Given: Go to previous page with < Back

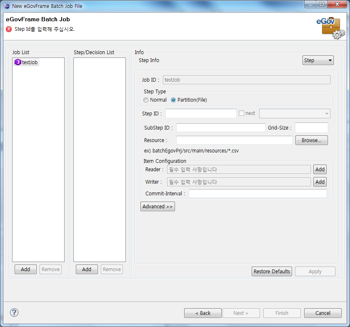Looking at the screenshot, I should [x=202, y=313].
